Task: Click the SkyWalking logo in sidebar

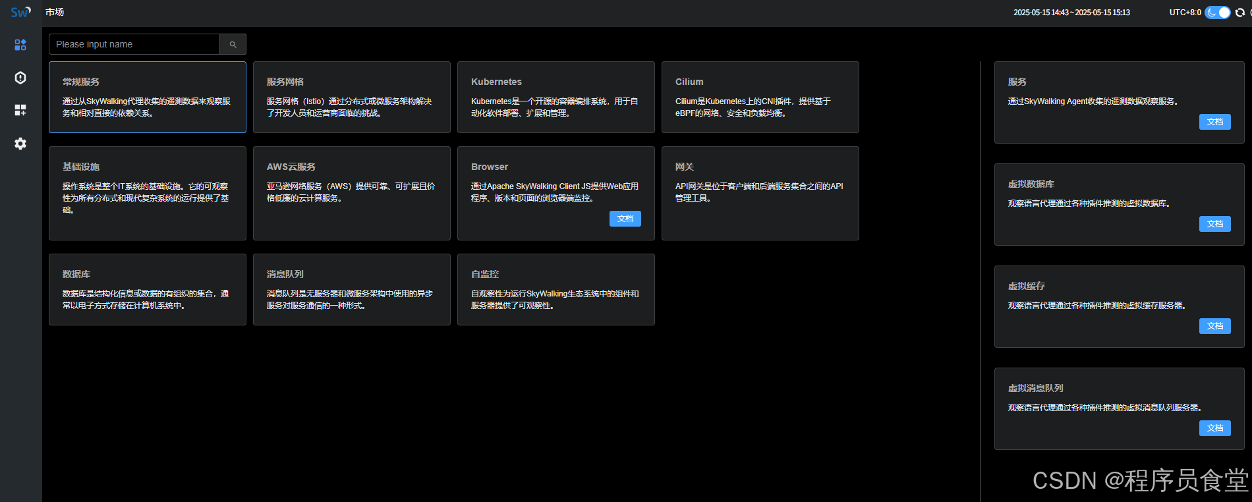Action: point(20,12)
